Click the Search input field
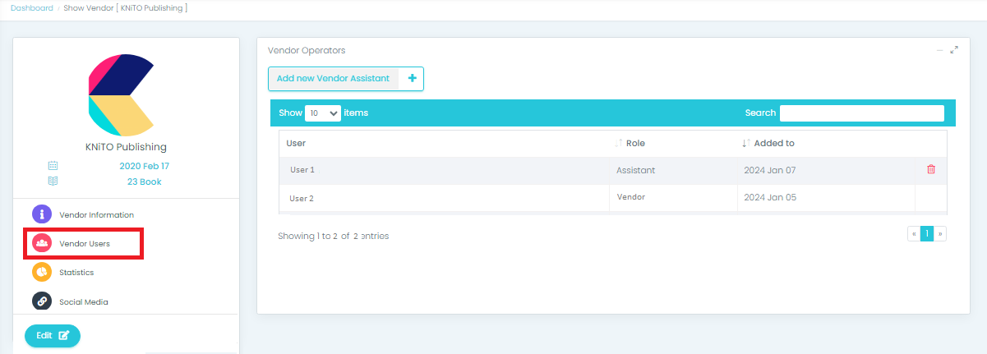Screen dimensions: 987x354 [861, 113]
